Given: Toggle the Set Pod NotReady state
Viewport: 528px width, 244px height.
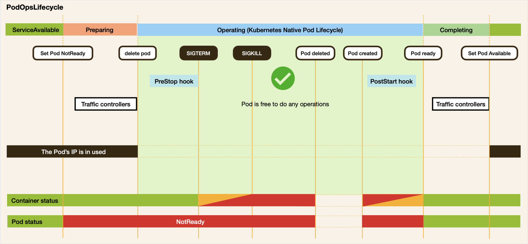Looking at the screenshot, I should tap(63, 53).
